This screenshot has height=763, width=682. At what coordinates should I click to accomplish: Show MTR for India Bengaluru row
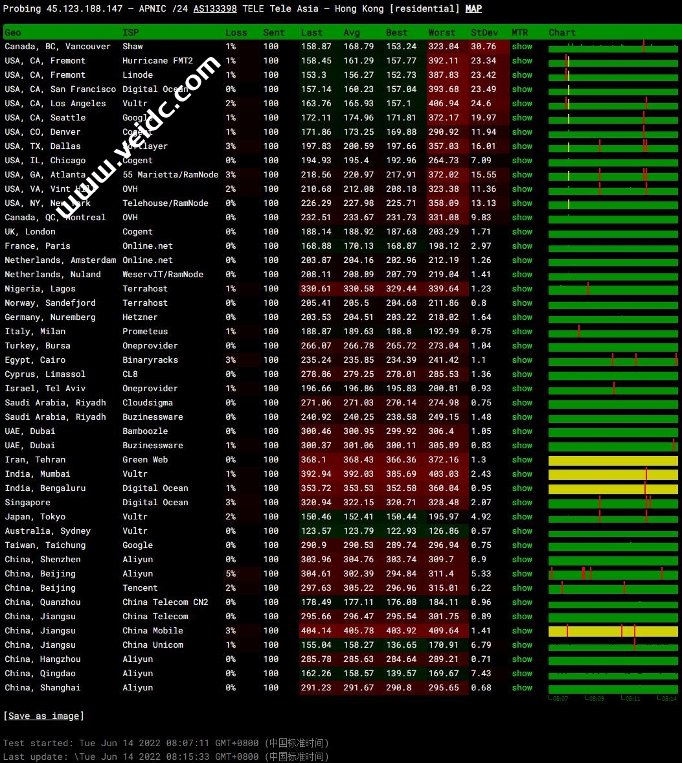pyautogui.click(x=522, y=488)
